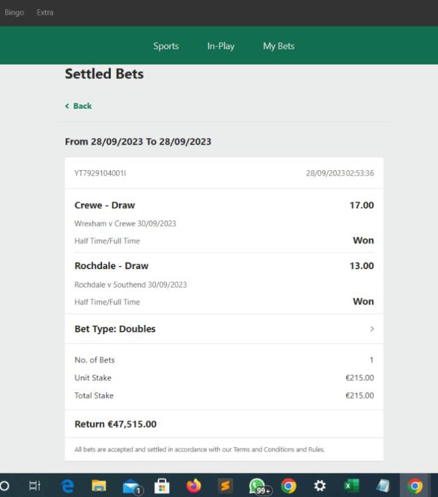Open Excel from the taskbar
The height and width of the screenshot is (497, 438).
[x=352, y=485]
